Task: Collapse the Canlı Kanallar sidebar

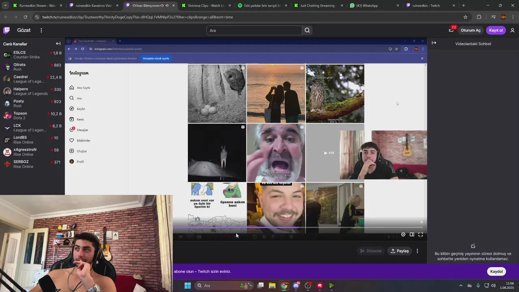Action: pyautogui.click(x=58, y=44)
